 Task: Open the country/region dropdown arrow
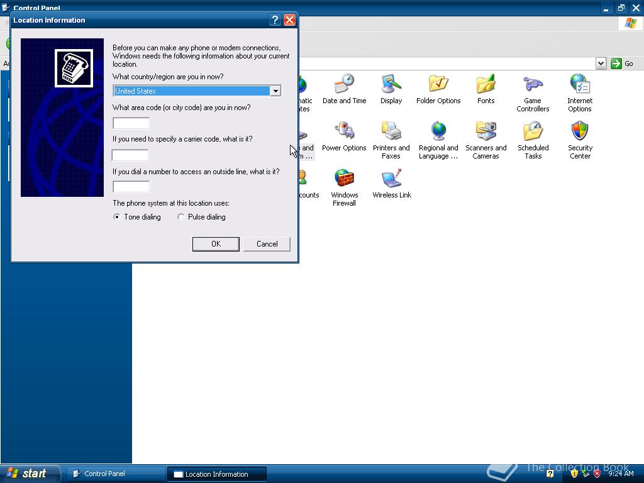[x=275, y=91]
